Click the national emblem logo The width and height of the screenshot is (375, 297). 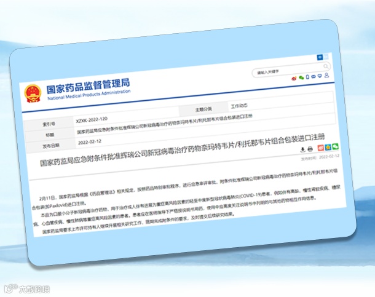33,93
